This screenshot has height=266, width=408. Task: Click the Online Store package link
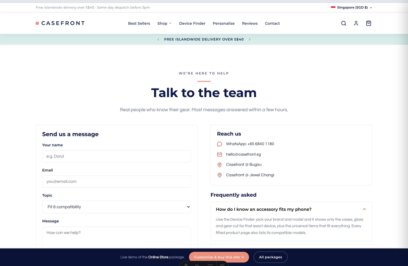(158, 257)
